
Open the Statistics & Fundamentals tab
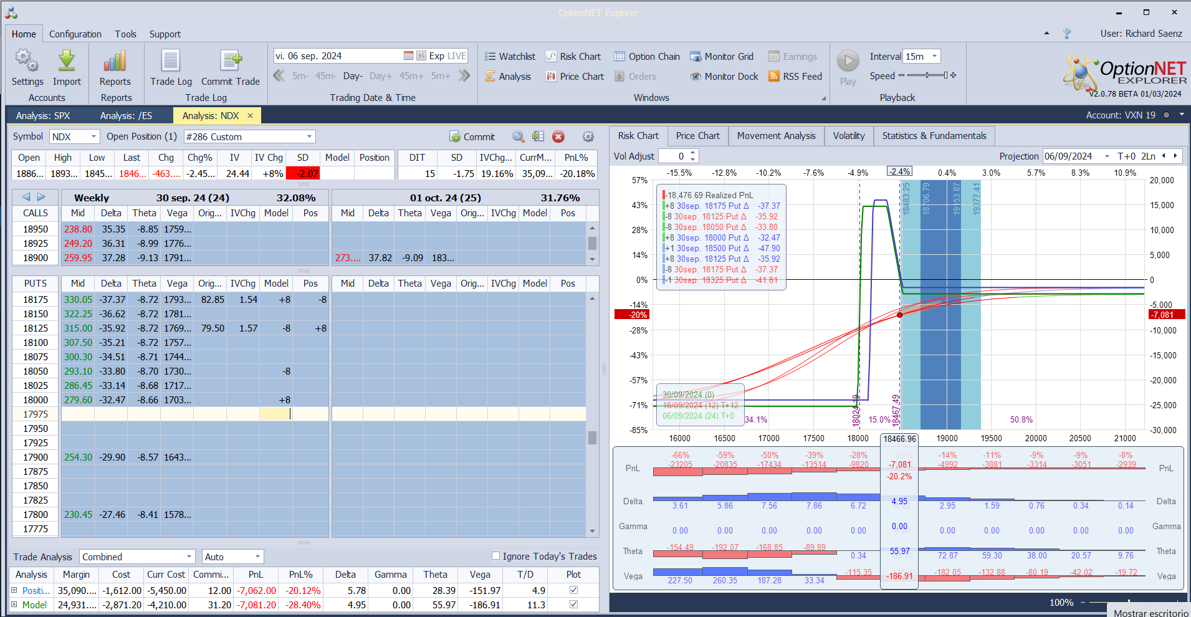tap(934, 136)
